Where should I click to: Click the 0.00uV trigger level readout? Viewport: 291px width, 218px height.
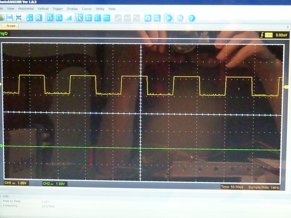coord(281,35)
